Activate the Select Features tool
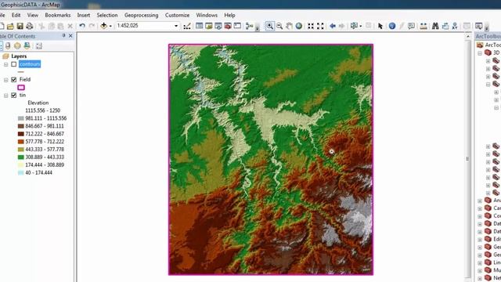The width and height of the screenshot is (501, 282). 353,26
